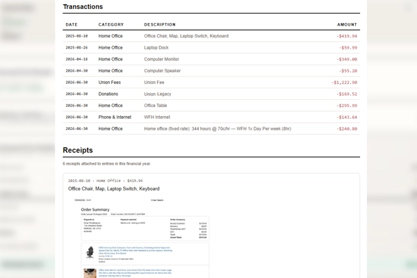
Task: Click the 'Union Fees' category cell
Action: [x=110, y=82]
